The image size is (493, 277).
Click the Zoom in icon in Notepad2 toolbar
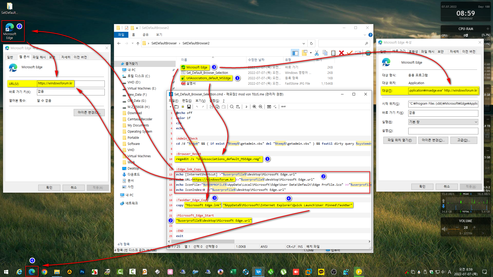(254, 107)
